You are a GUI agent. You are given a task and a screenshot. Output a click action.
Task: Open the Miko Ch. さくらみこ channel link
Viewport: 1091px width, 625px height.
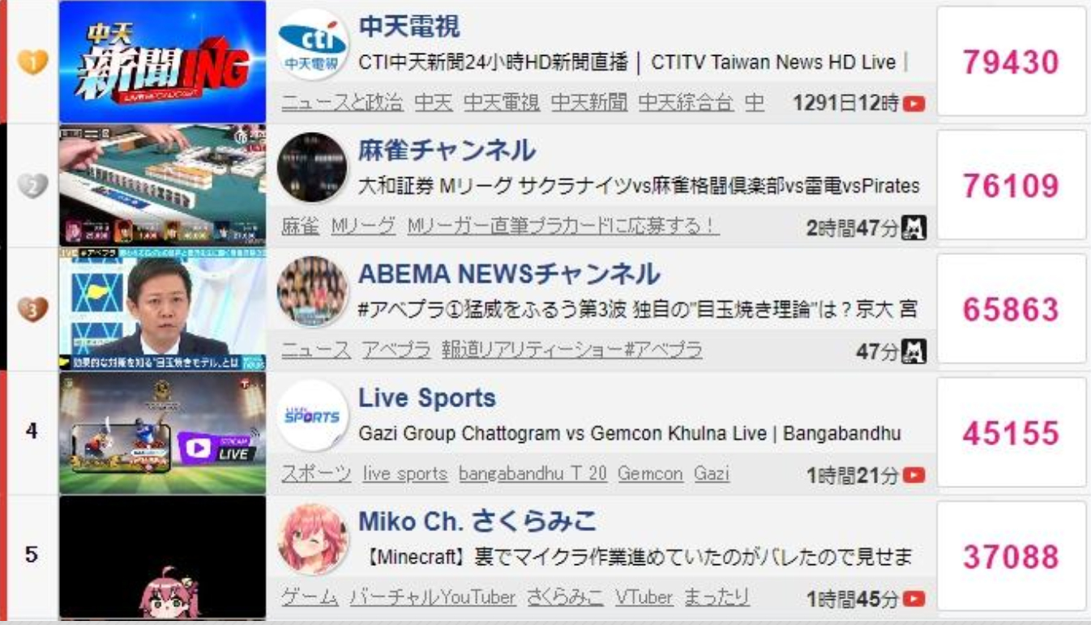click(477, 521)
